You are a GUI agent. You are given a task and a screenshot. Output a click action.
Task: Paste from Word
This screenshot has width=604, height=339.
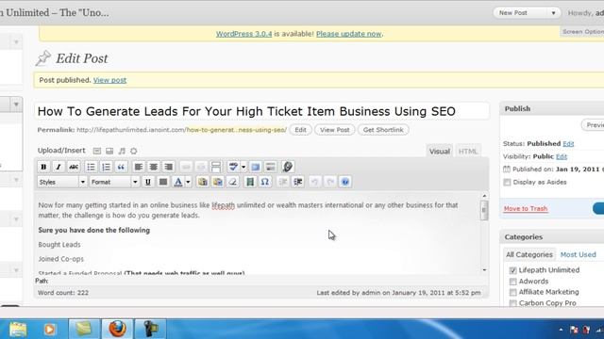click(x=218, y=182)
